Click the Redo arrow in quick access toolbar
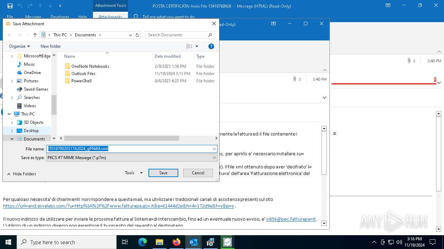The height and width of the screenshot is (249, 444). pos(30,6)
